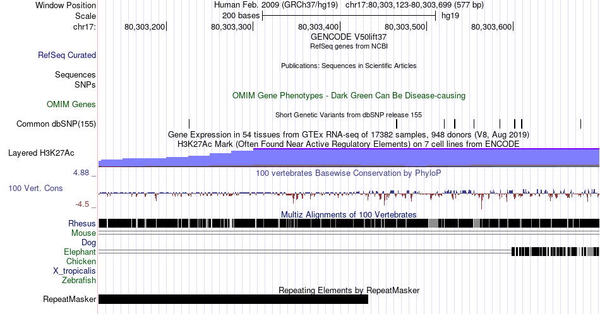Open Publications: Sequences in Scientific Articles title
This screenshot has height=314, width=600.
tap(349, 66)
